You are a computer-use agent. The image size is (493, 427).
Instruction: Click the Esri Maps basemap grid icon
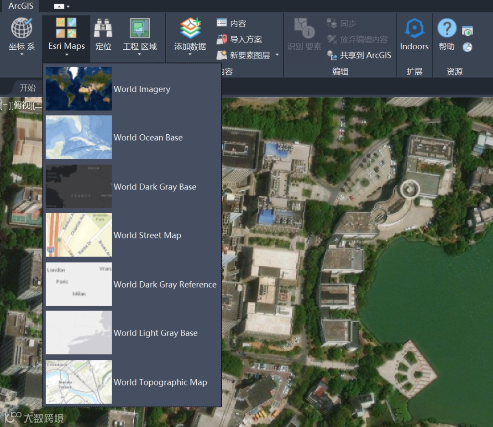pyautogui.click(x=66, y=28)
